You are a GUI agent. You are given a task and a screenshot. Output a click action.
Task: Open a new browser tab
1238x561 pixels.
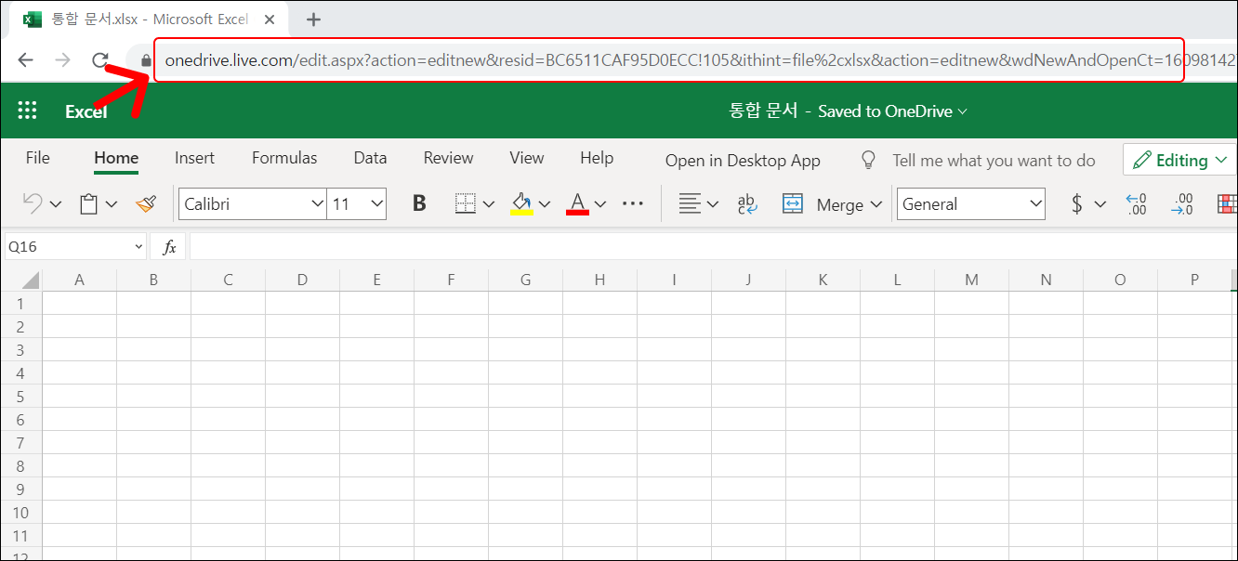pyautogui.click(x=313, y=20)
